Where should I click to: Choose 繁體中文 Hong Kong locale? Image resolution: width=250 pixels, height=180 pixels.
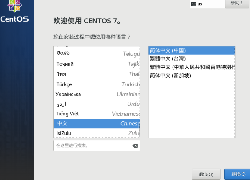(192, 67)
